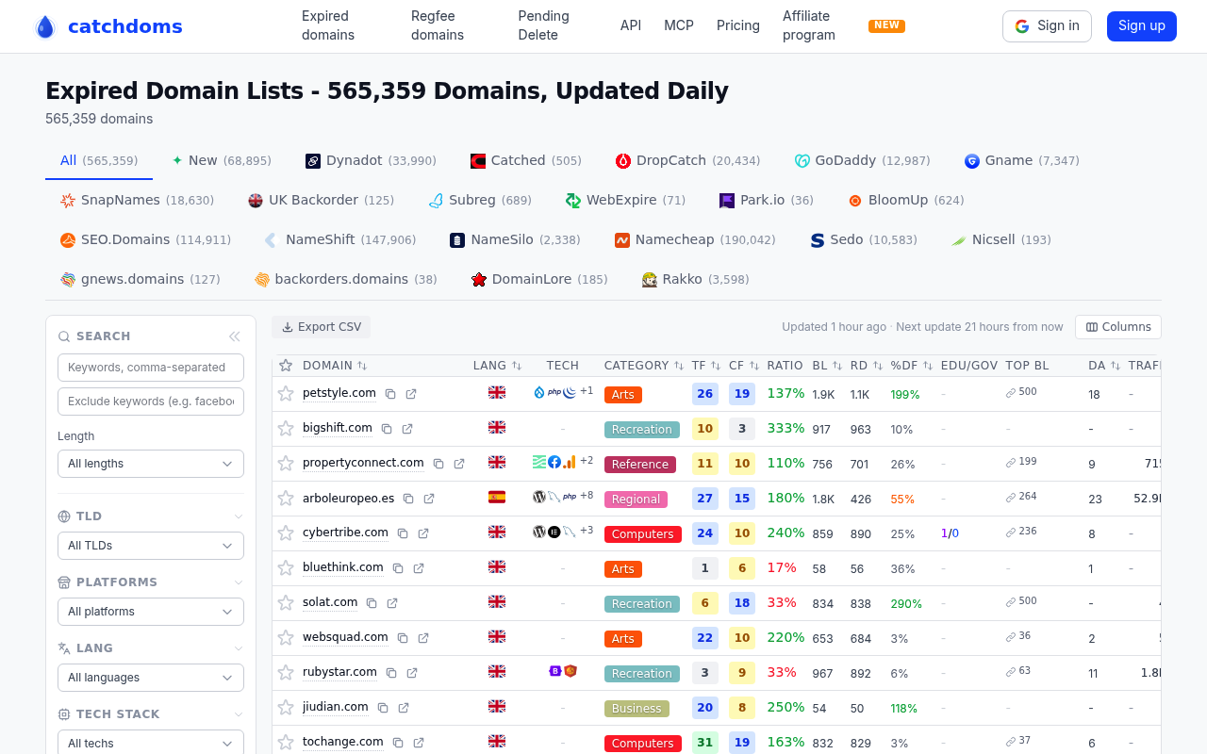Viewport: 1207px width, 754px height.
Task: Click the UK flag for bluethink.com
Action: [x=497, y=567]
